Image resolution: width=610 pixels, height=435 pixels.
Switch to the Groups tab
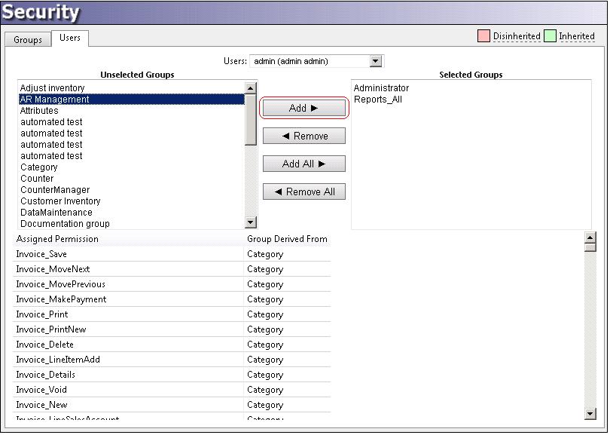[28, 39]
